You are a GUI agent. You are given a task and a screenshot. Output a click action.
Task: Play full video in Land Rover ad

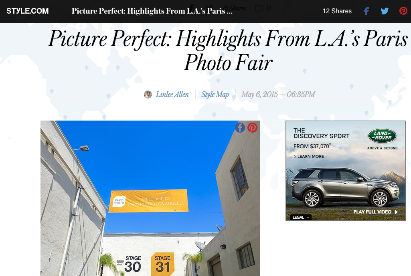tap(375, 212)
